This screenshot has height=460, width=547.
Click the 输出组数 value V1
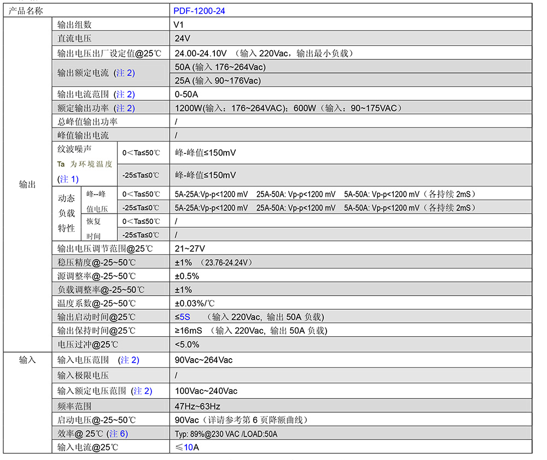(x=179, y=24)
